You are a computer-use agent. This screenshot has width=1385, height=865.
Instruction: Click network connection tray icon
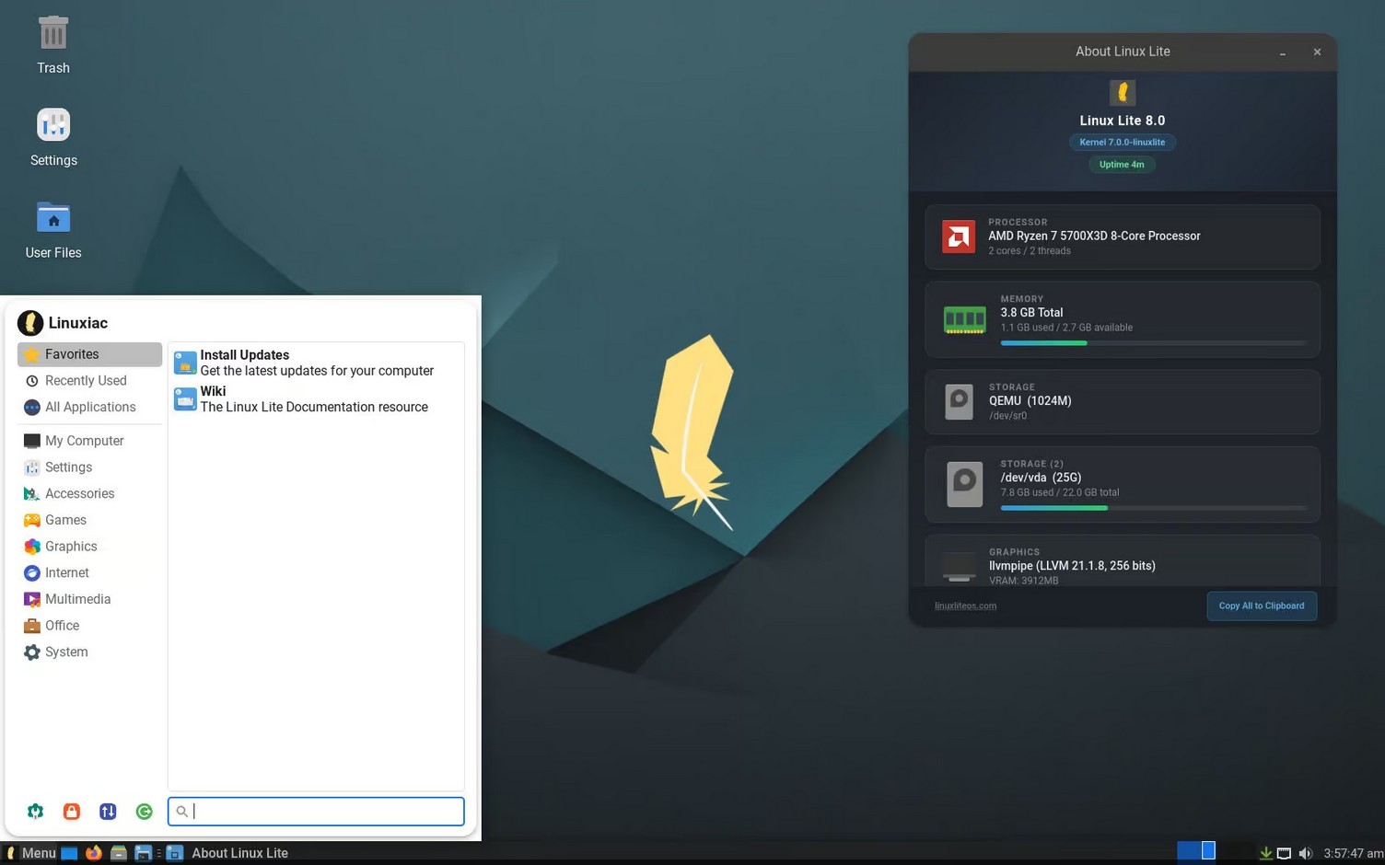1284,853
